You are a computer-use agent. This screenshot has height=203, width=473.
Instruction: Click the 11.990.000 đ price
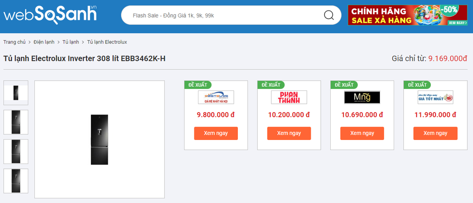[435, 115]
